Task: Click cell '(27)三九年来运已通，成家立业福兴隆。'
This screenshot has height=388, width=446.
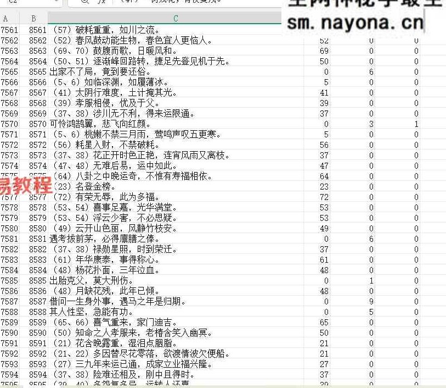Action: coord(176,364)
